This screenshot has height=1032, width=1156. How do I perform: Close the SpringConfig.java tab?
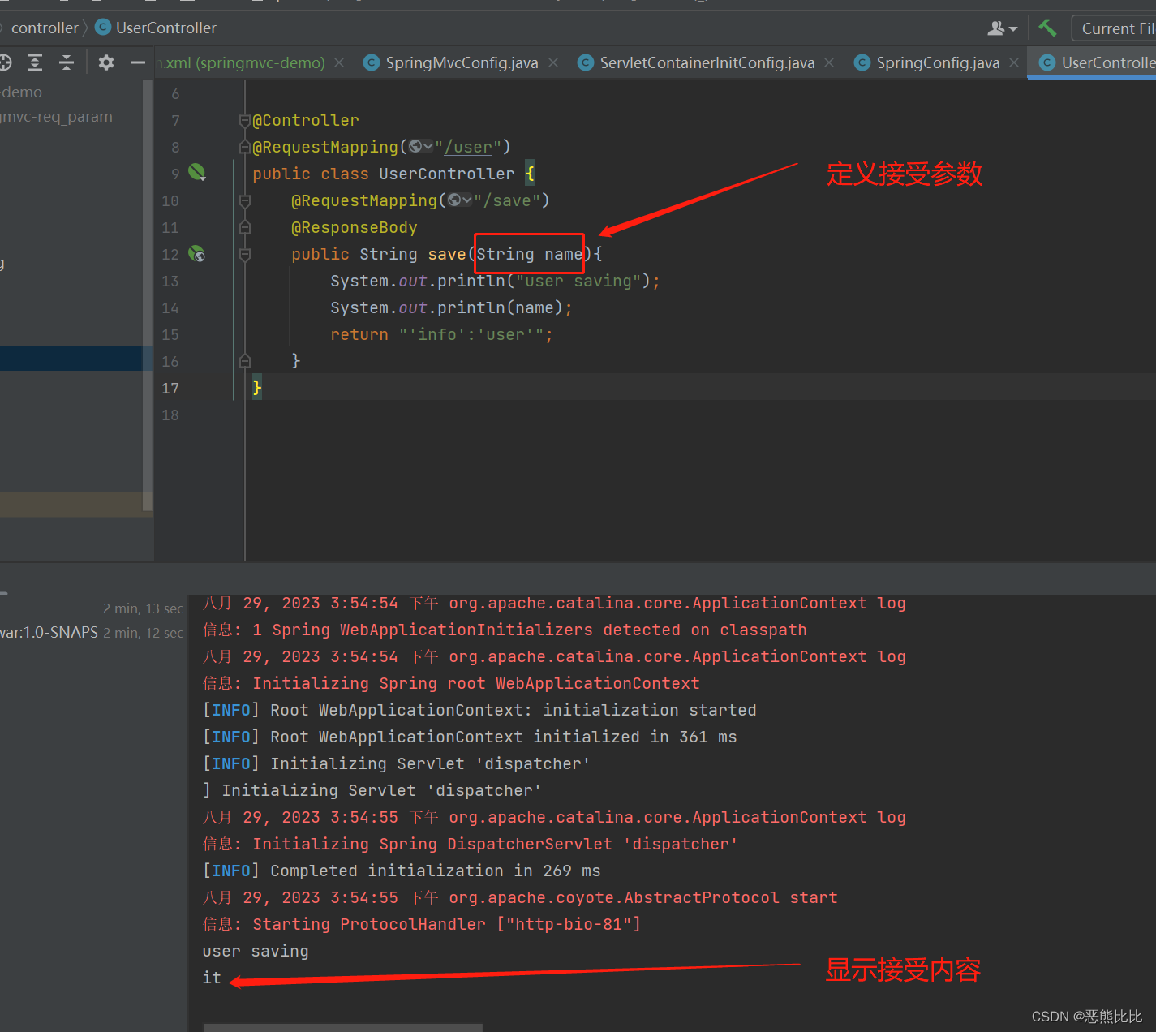click(1014, 62)
